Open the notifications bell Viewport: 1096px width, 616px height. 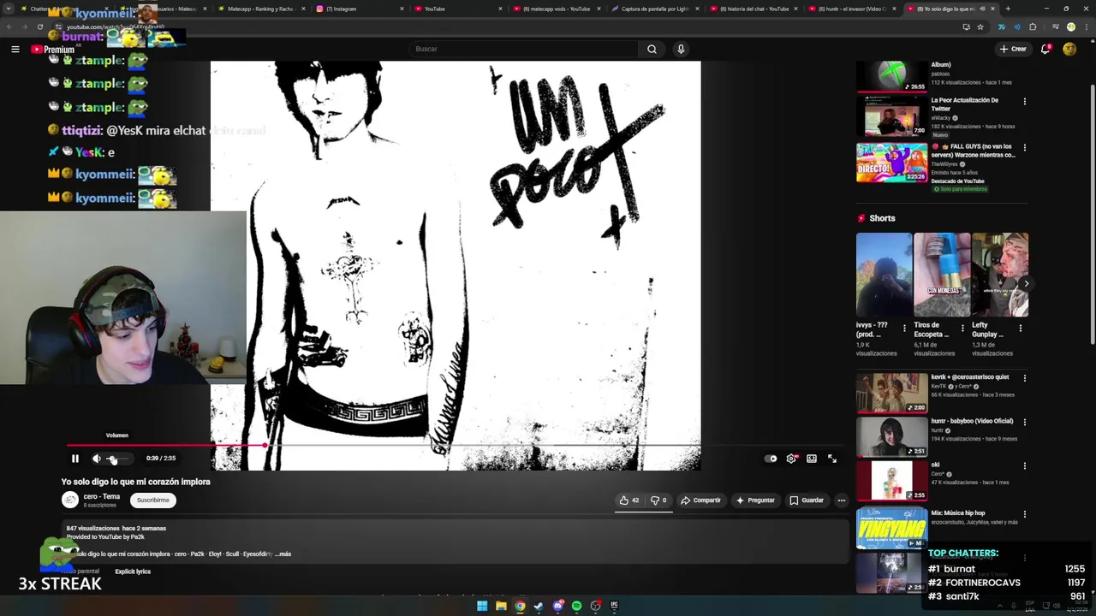[x=1045, y=49]
